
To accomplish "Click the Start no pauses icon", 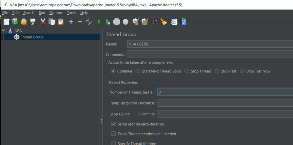I will pos(108,22).
